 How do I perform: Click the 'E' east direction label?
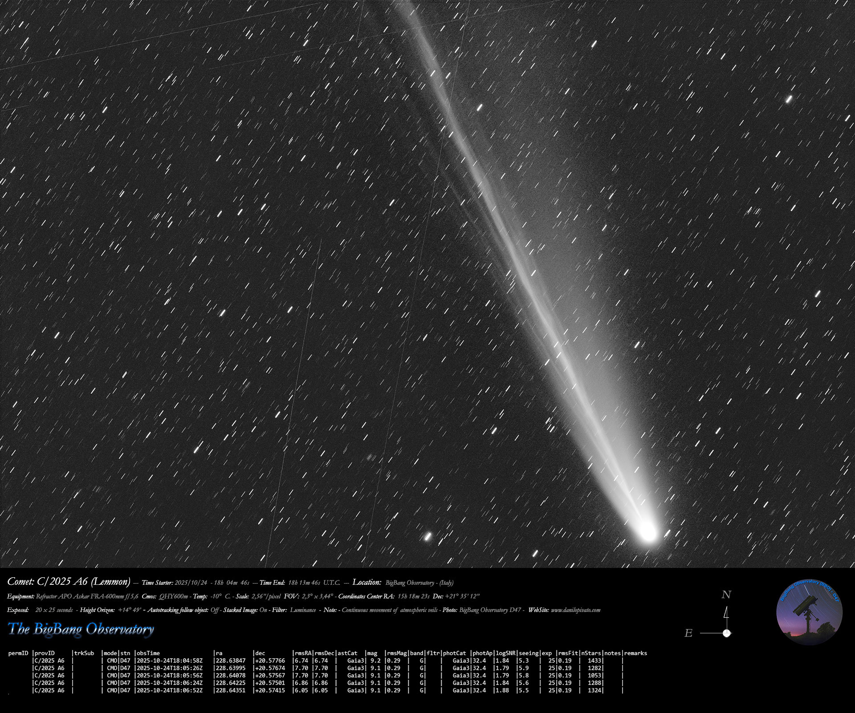[688, 633]
